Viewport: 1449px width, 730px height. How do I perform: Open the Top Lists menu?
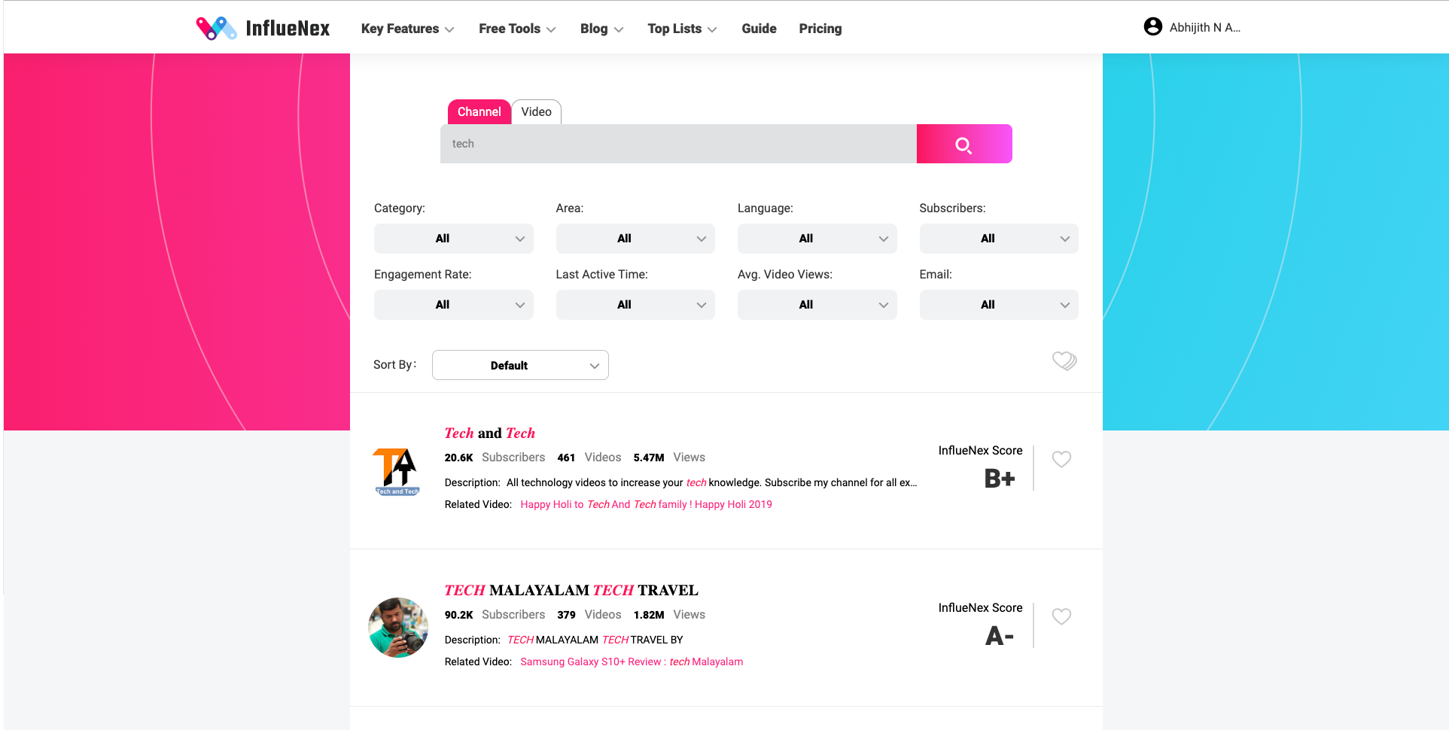pyautogui.click(x=682, y=29)
